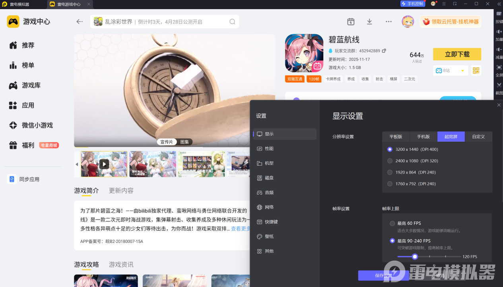Expand description via 查看更多 link

coord(241,228)
